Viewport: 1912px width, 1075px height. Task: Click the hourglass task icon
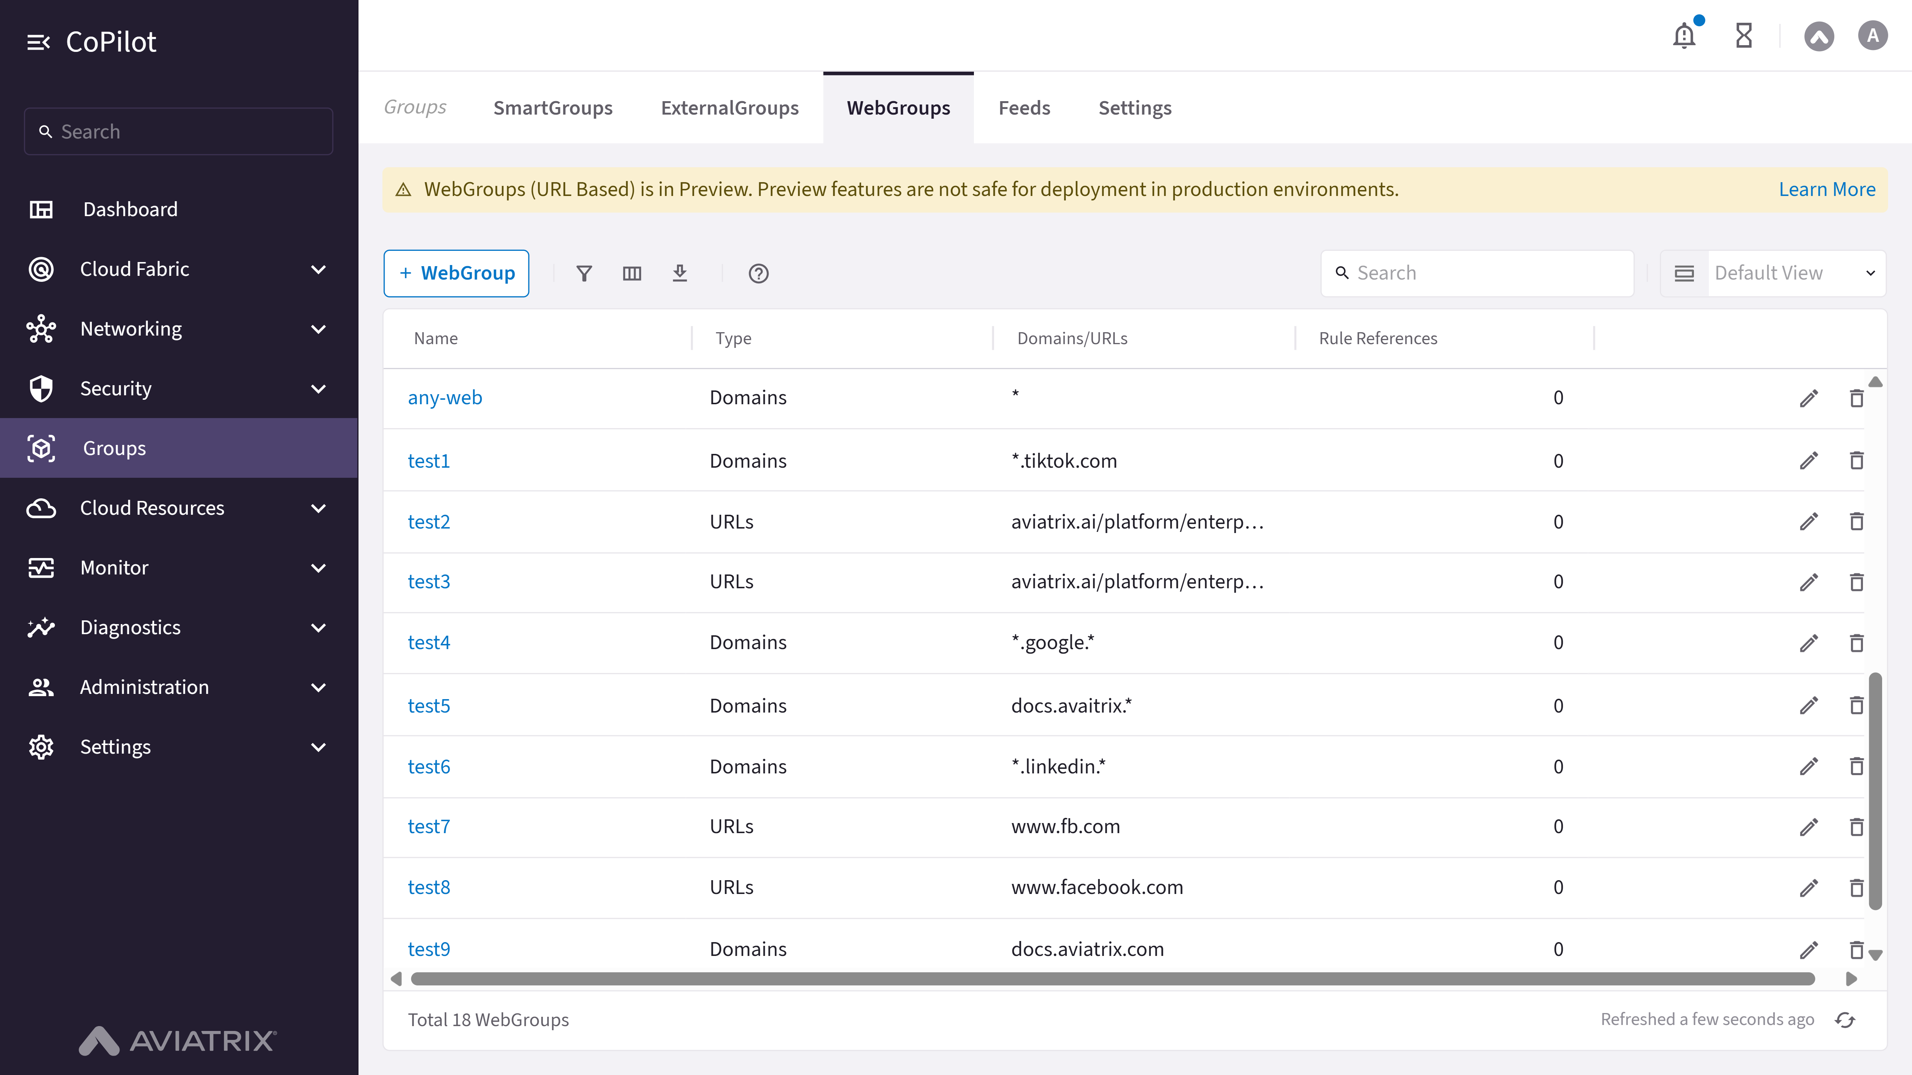point(1744,35)
